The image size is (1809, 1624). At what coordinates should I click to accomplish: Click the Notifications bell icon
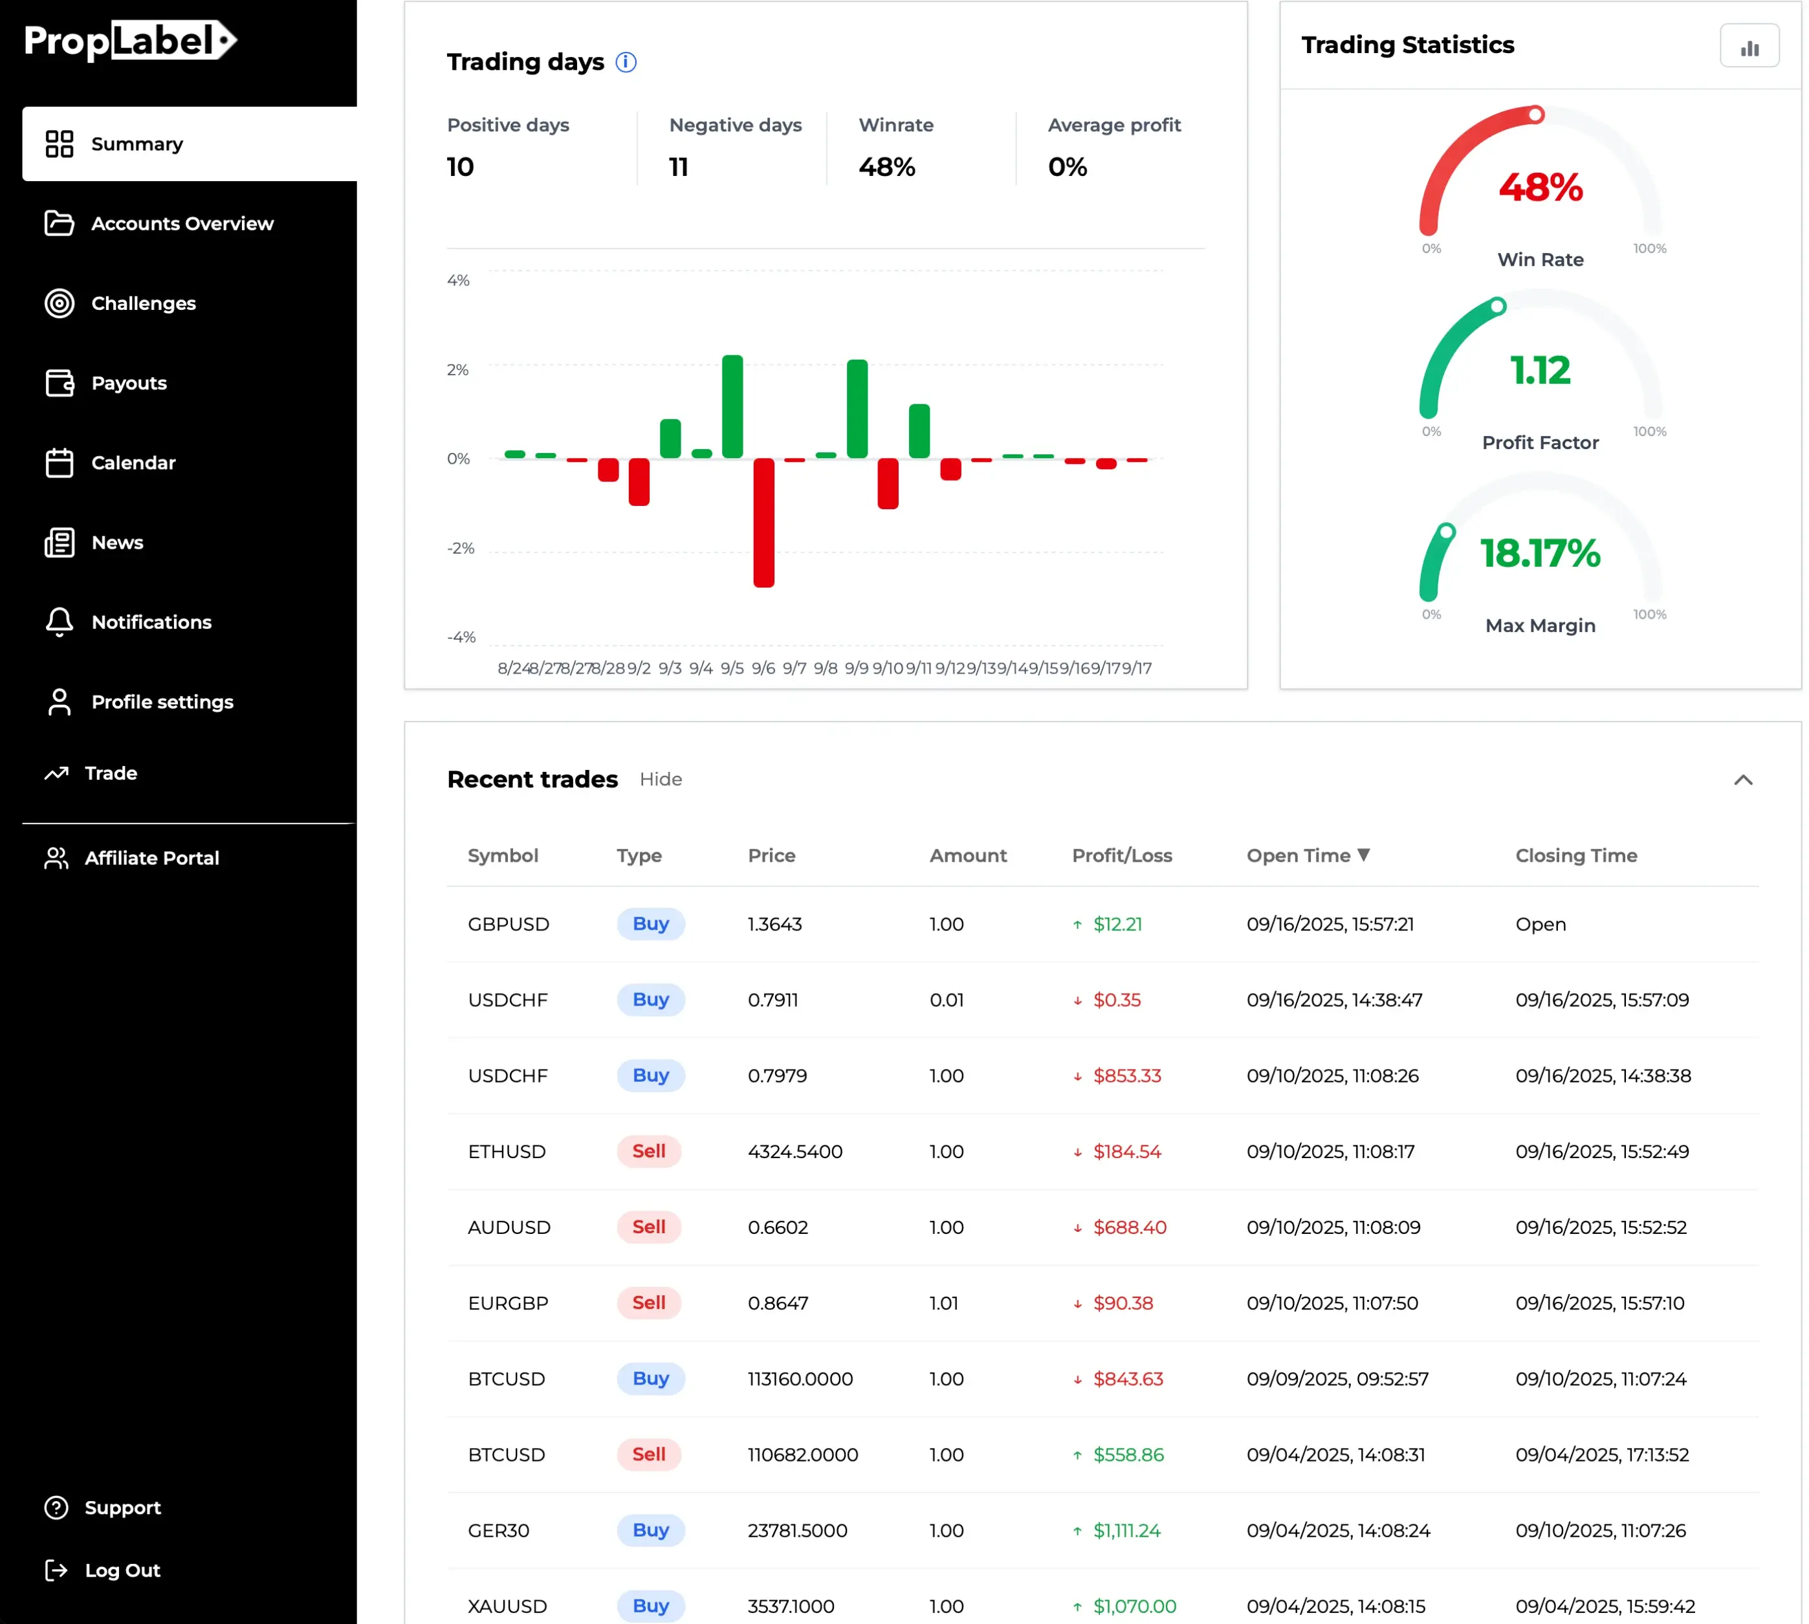pos(59,622)
